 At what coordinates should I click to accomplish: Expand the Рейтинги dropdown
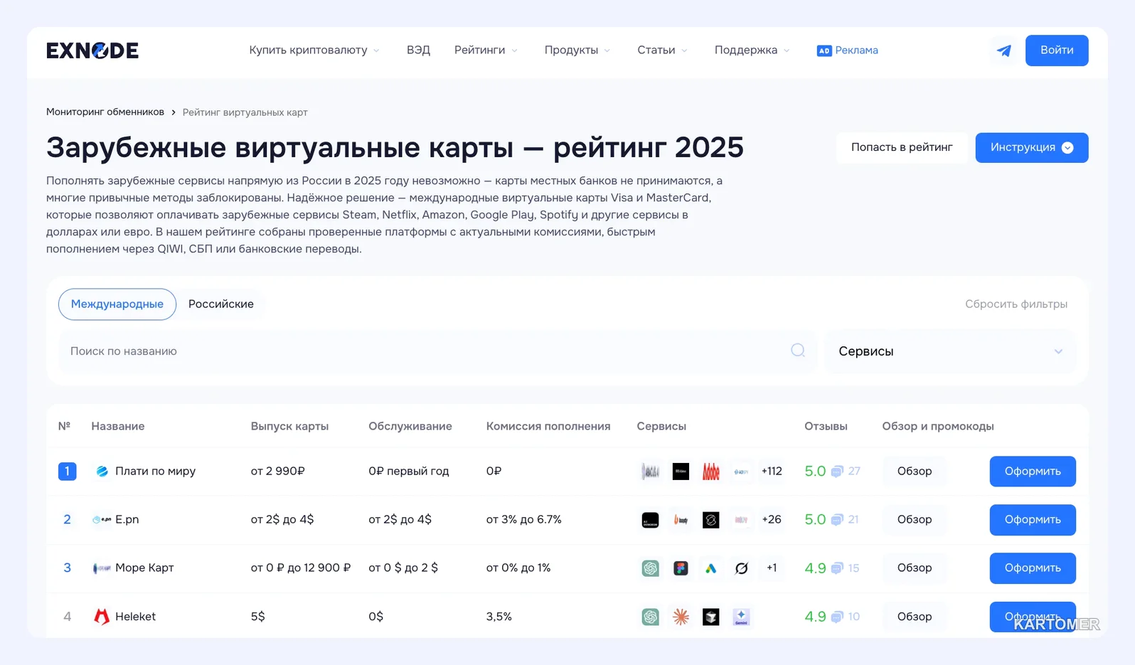(x=486, y=50)
